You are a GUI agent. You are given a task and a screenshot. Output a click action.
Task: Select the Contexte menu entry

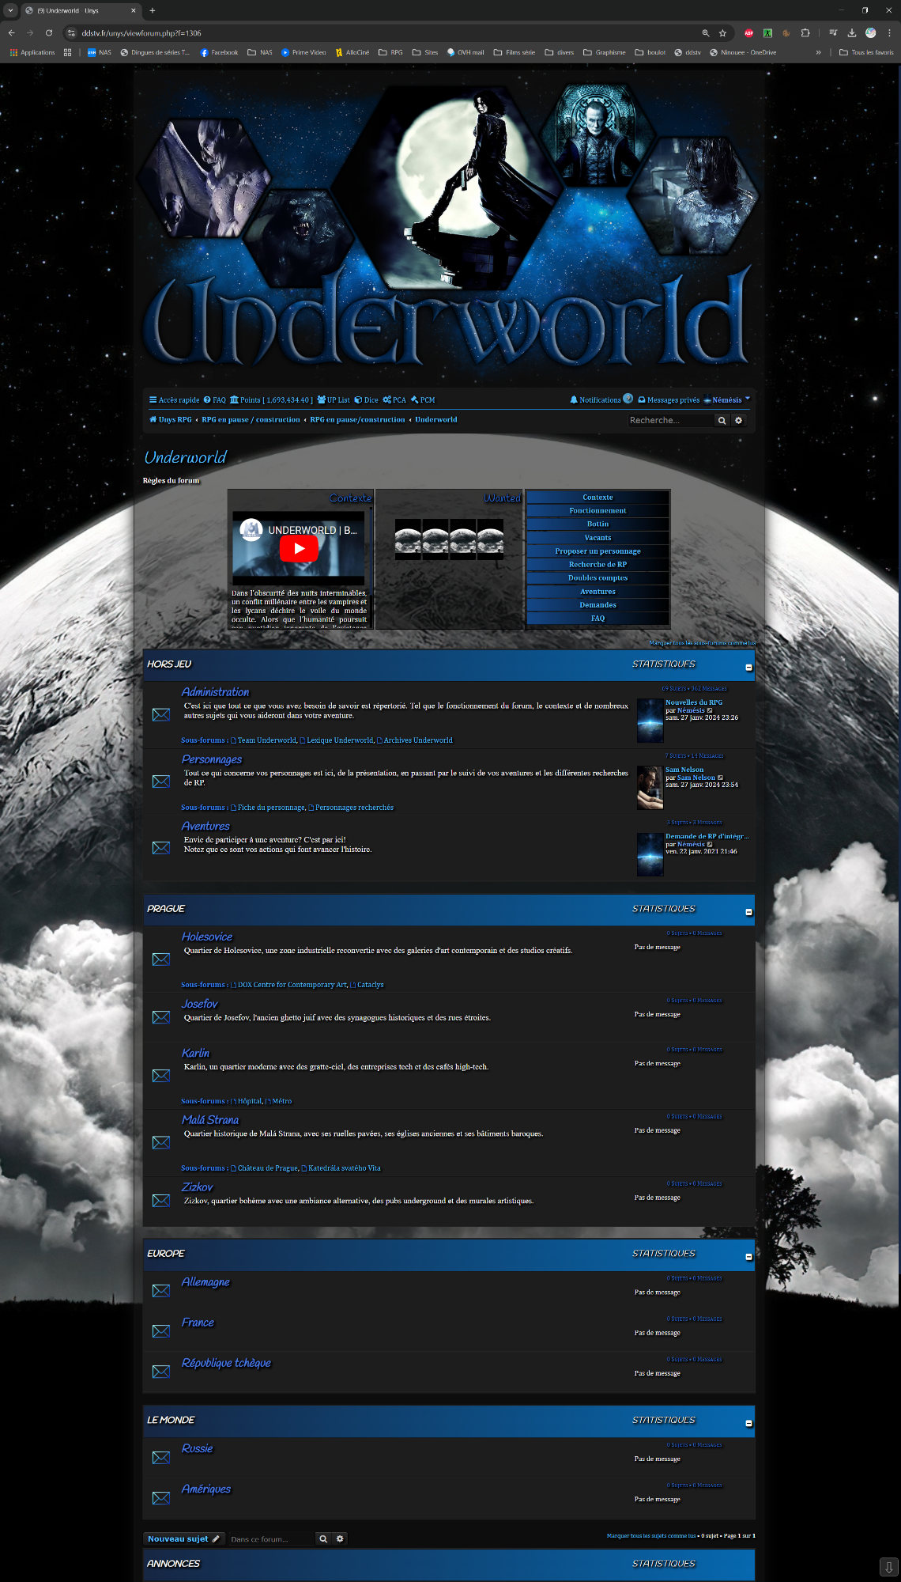(598, 498)
